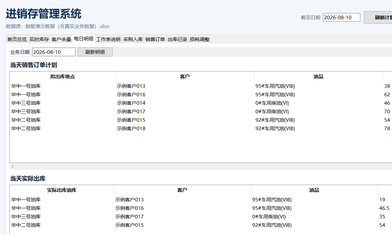Screen dimensions: 392x235
Task: Click outbound quantity 46.5
Action: coord(384,208)
